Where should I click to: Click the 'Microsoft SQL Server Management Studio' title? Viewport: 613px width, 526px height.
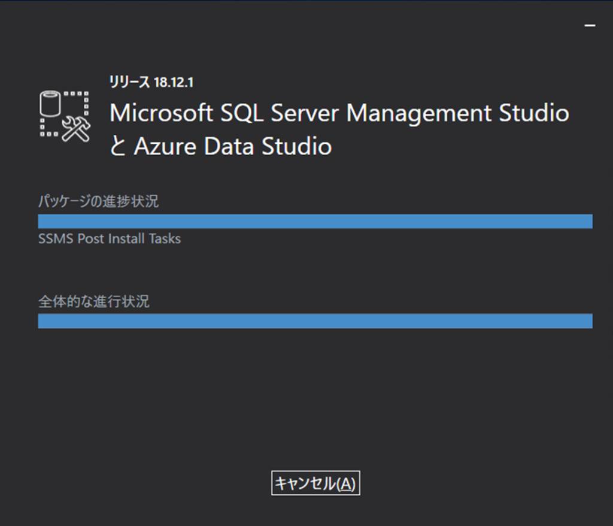(x=339, y=113)
